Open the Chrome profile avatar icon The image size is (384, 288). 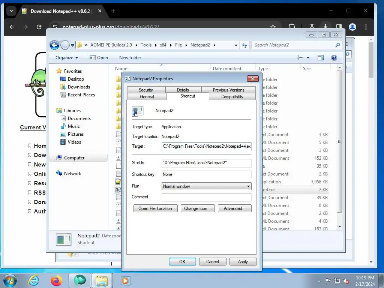coord(352,27)
